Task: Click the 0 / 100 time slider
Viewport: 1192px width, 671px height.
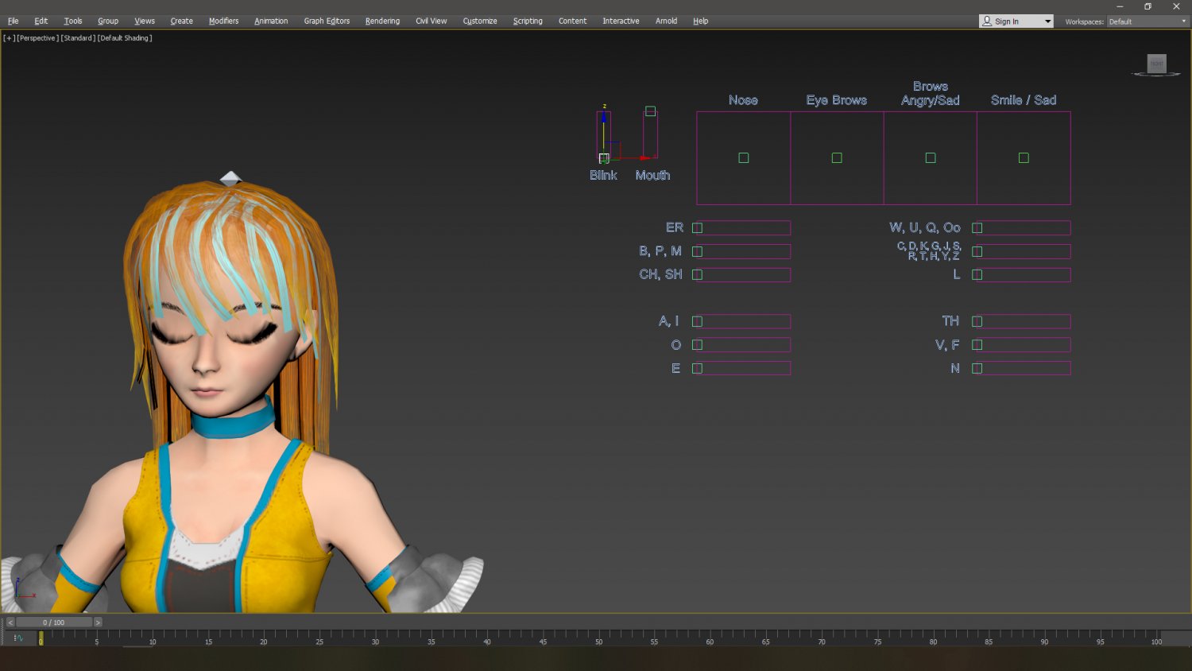Action: coord(54,623)
